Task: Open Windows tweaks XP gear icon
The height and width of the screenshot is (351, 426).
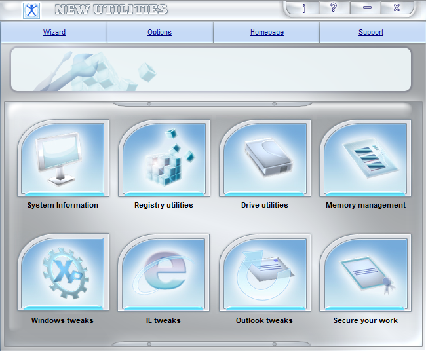Action: [63, 273]
